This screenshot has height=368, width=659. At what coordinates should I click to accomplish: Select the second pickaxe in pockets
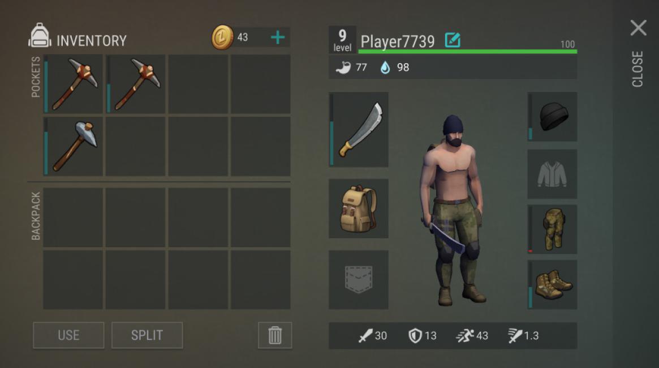pos(135,84)
